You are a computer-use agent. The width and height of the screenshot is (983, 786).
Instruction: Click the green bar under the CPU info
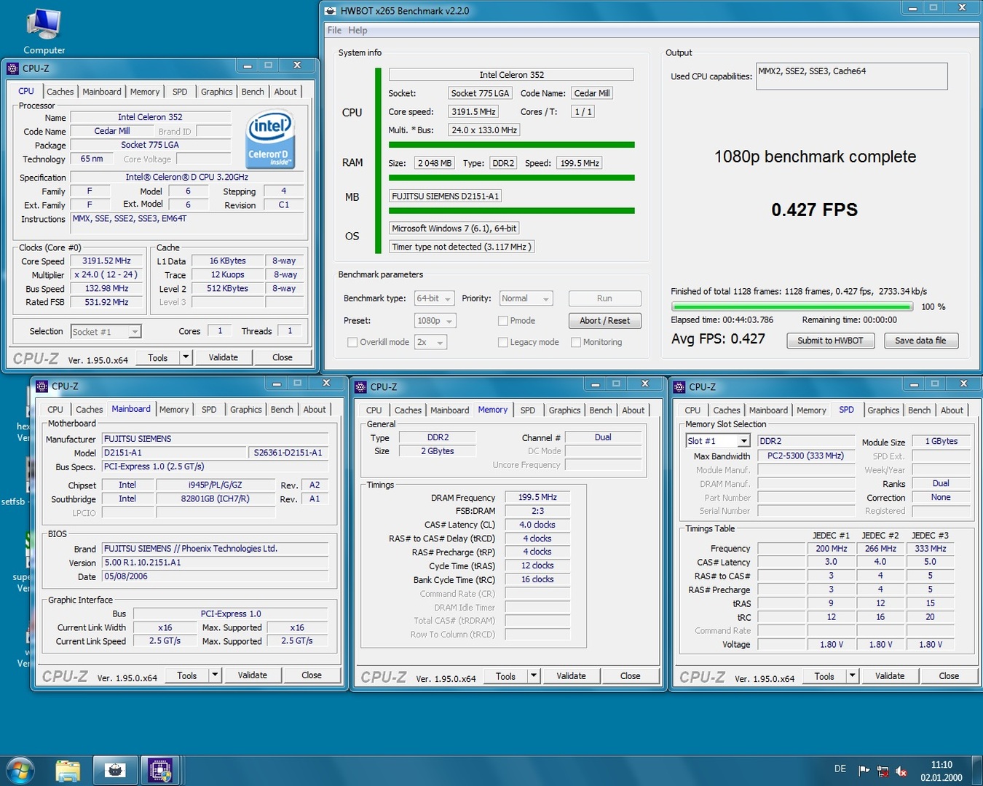click(511, 145)
